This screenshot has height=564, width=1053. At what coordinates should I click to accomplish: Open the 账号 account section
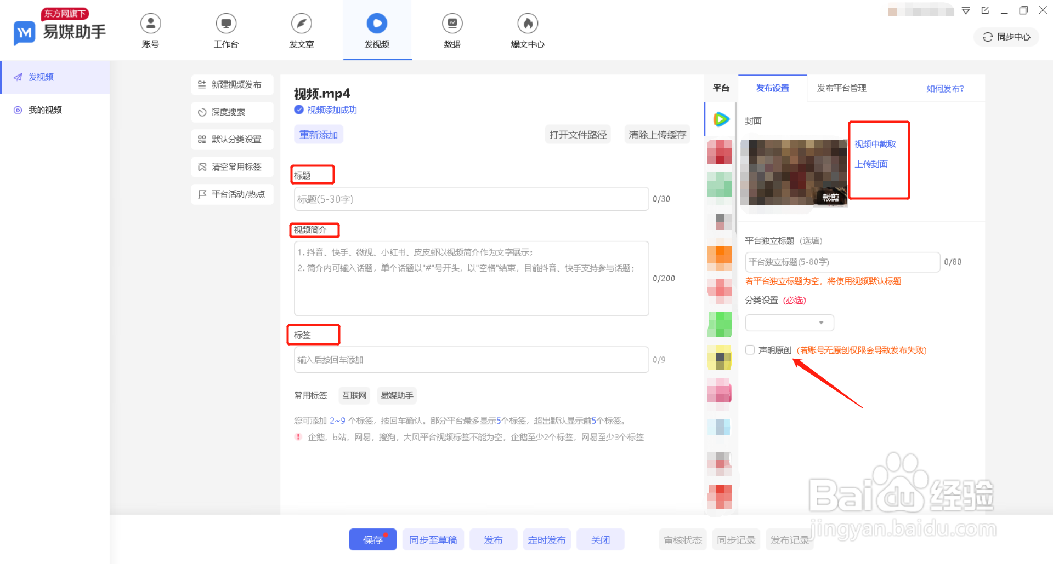[x=150, y=30]
